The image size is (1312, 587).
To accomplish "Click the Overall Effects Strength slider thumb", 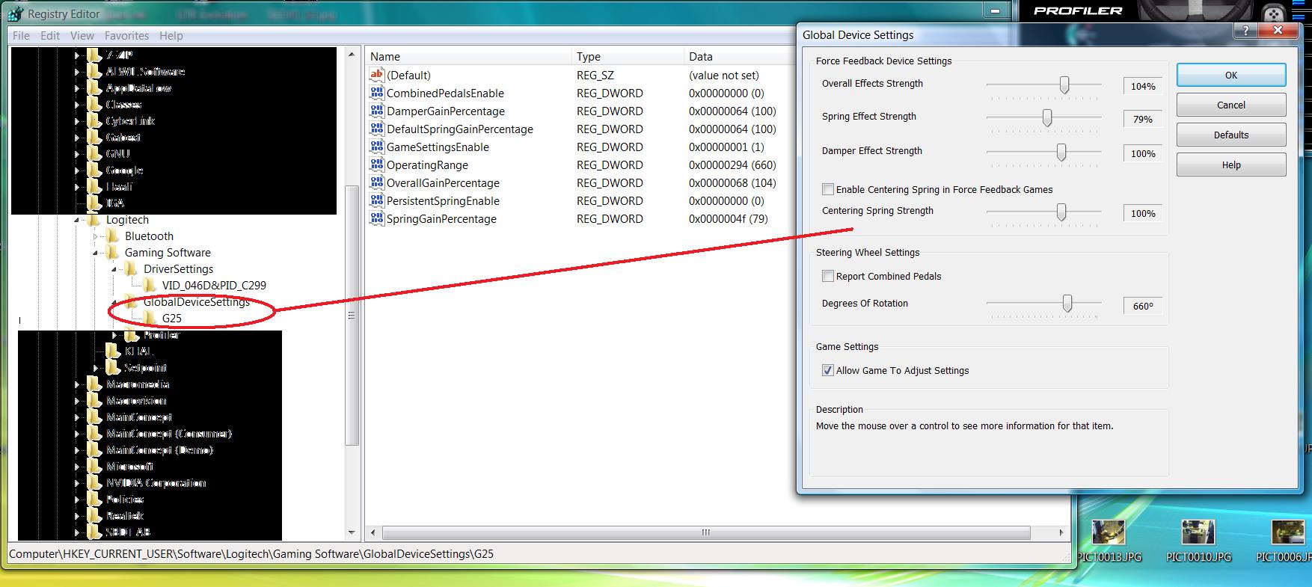I will [x=1064, y=84].
